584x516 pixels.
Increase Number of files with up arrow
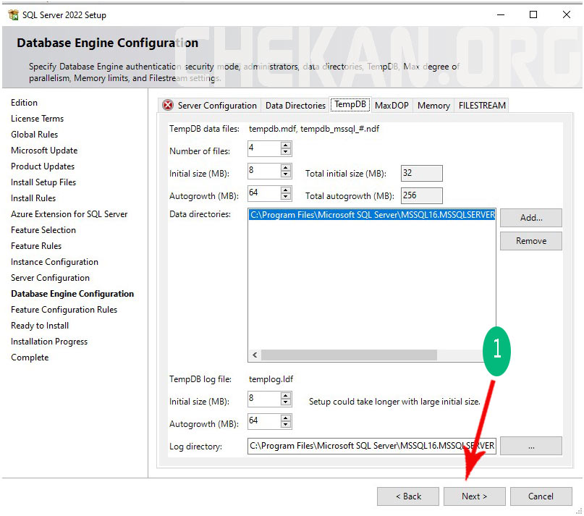(x=286, y=145)
